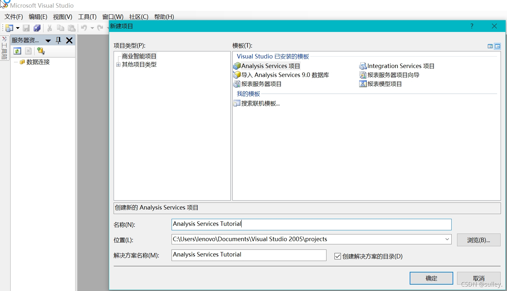
Task: Open the 工具(T) menu
Action: [87, 17]
